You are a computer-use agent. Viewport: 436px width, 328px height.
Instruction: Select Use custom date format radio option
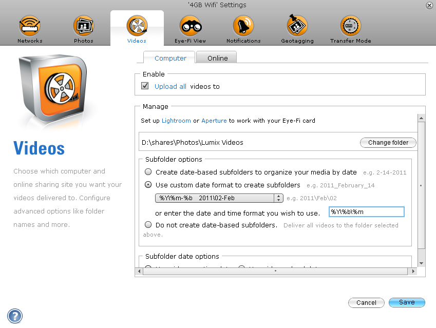click(x=148, y=185)
